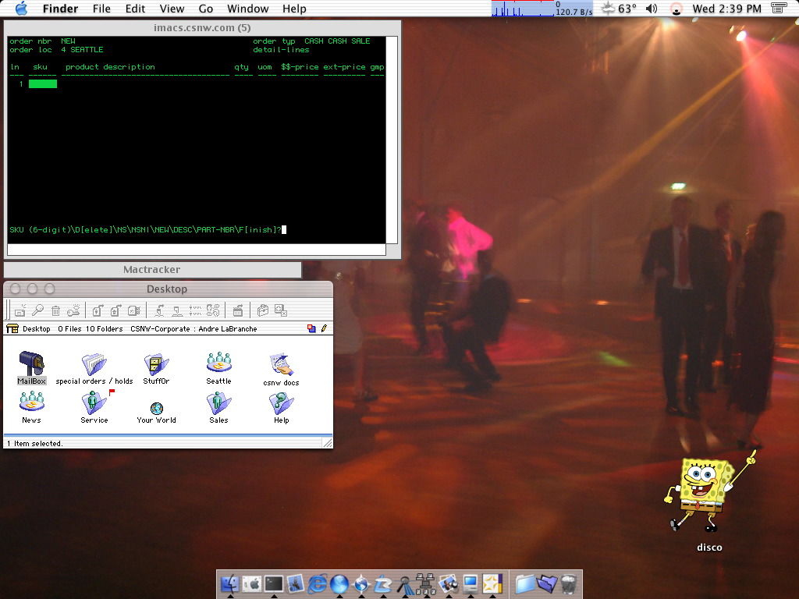Open the File menu
Viewport: 799px width, 599px height.
(x=101, y=9)
